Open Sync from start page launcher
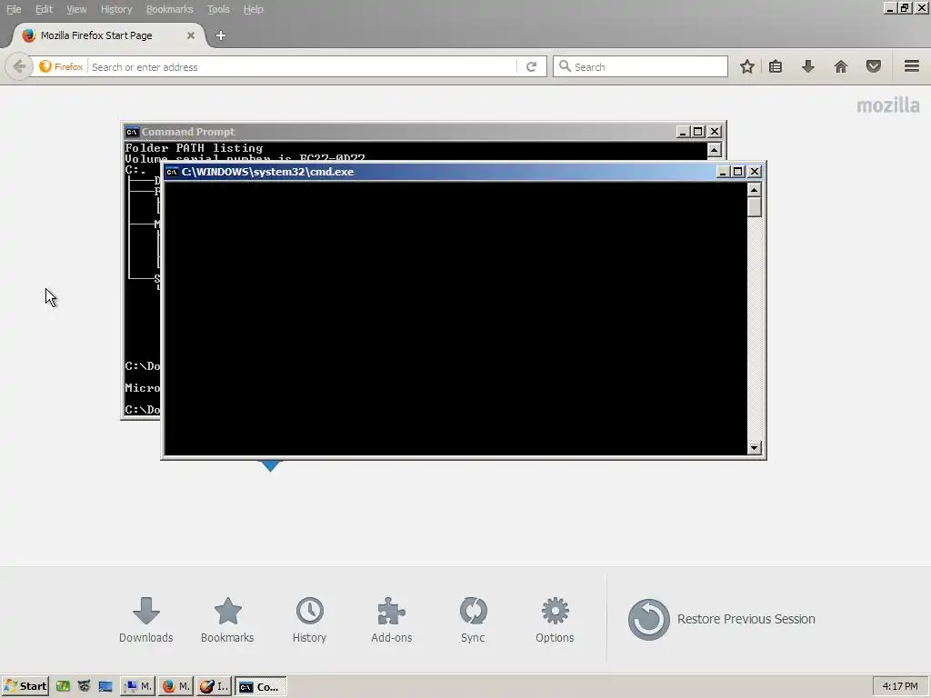 (473, 620)
